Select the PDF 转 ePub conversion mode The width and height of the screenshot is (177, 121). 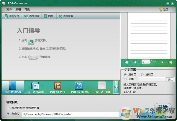pyautogui.click(x=13, y=88)
